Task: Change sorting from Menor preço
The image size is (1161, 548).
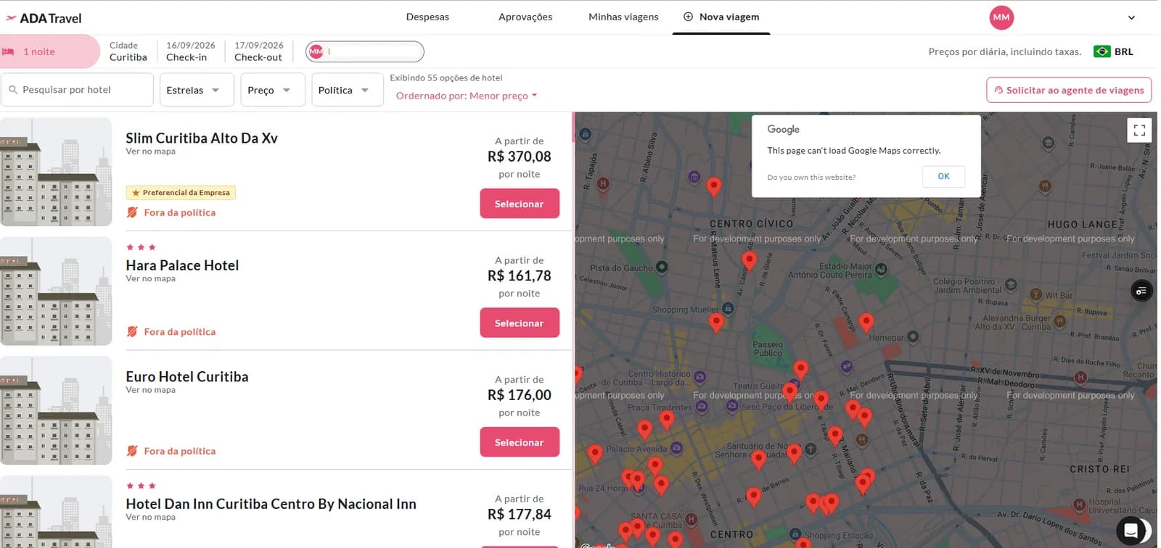Action: pyautogui.click(x=467, y=96)
